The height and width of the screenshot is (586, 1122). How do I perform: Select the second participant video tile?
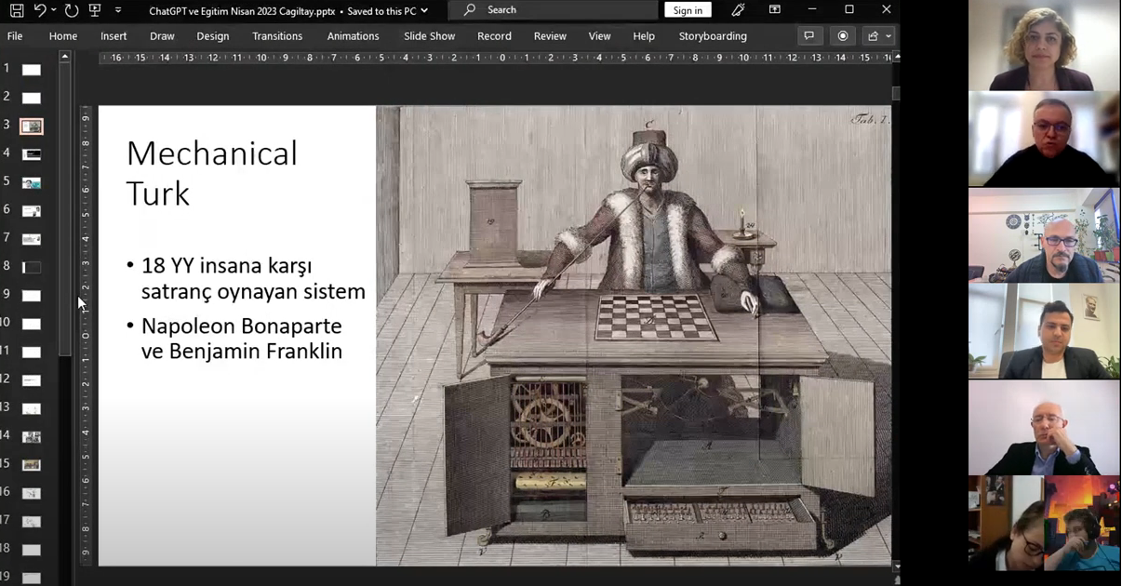(1044, 140)
